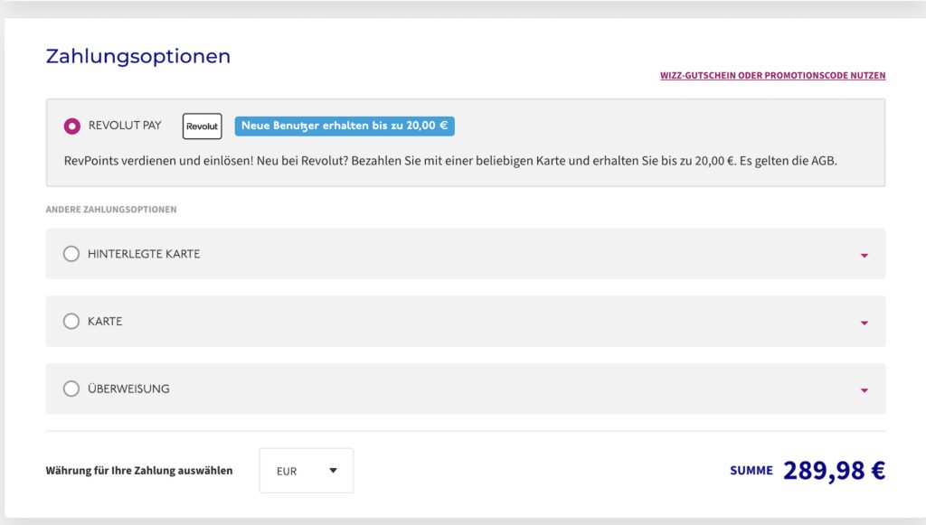Click the REVOLUT PAY label text
Image resolution: width=926 pixels, height=525 pixels.
click(x=125, y=126)
